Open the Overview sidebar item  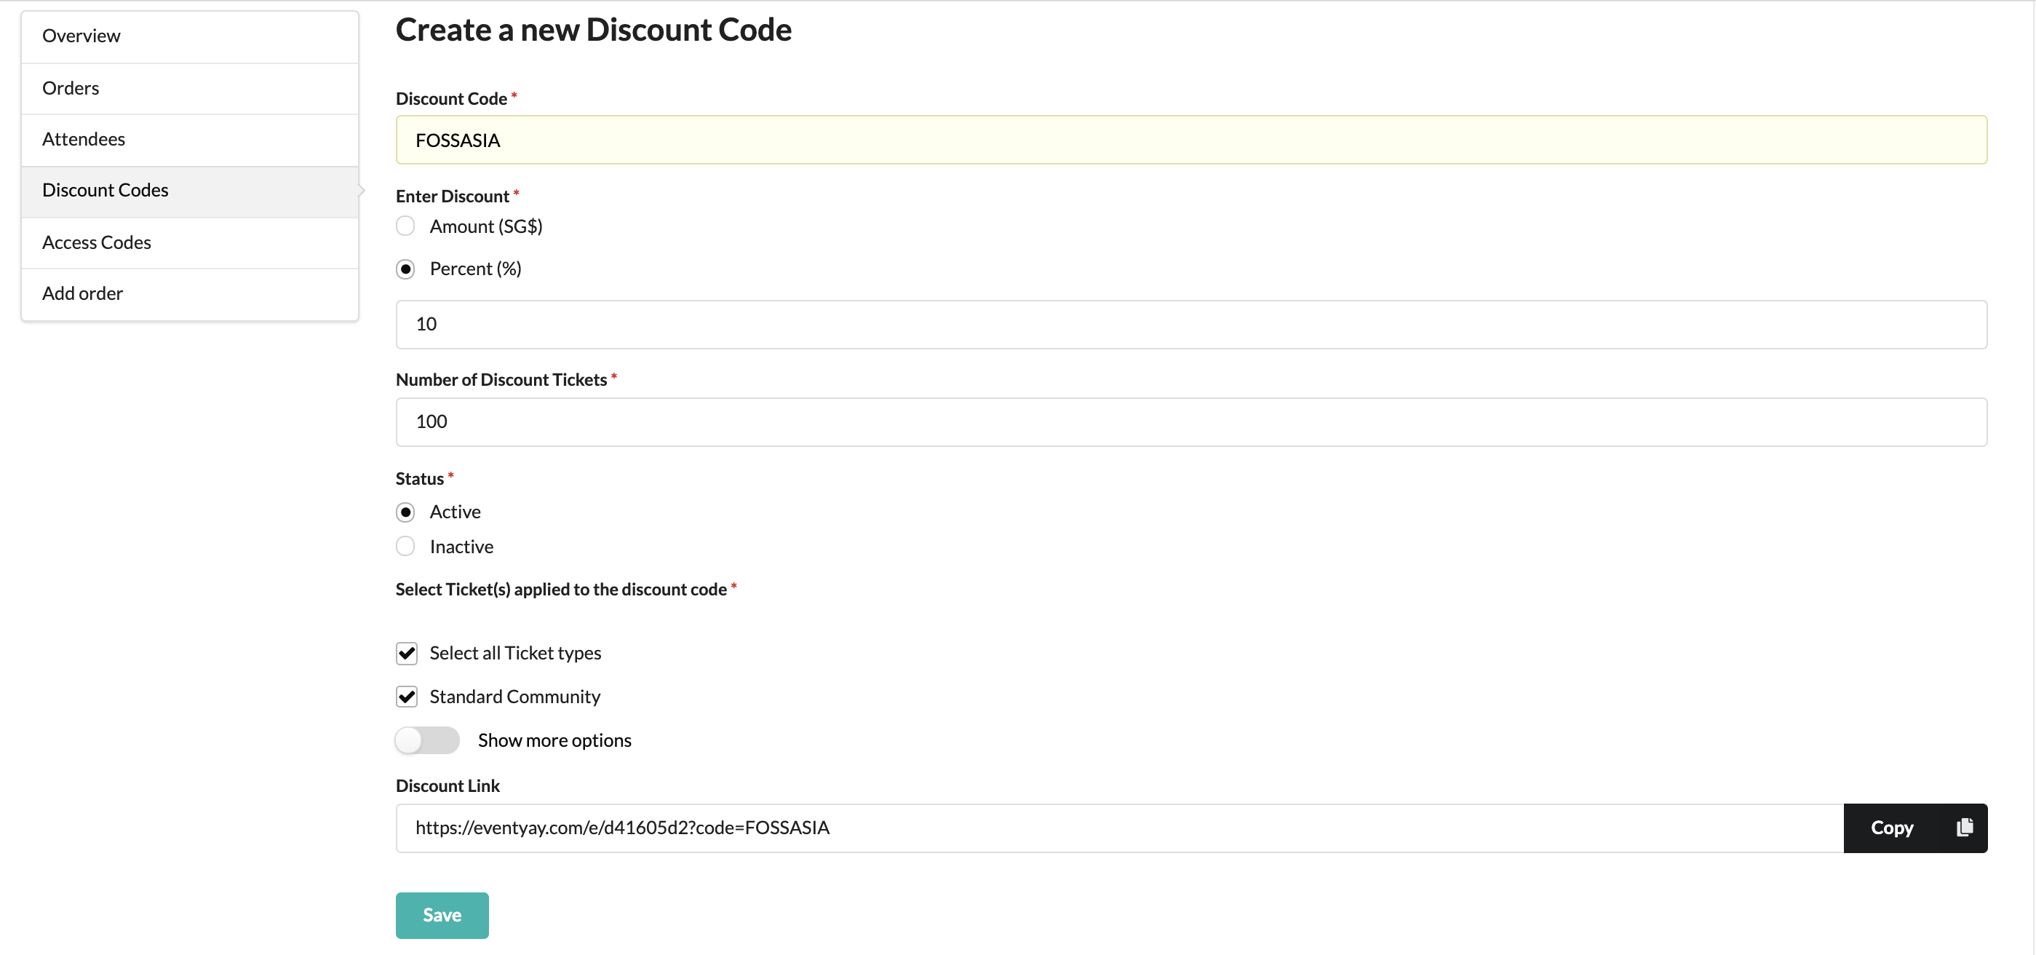tap(190, 36)
